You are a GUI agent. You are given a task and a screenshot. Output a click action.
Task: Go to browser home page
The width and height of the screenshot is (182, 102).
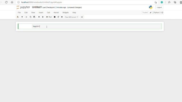[12, 2]
